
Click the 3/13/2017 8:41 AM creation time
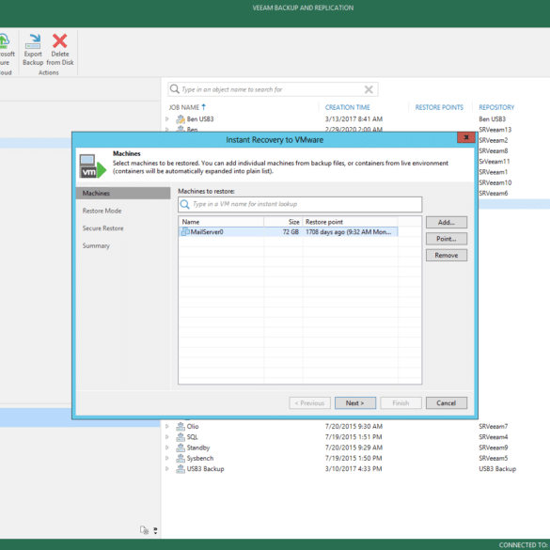point(354,119)
